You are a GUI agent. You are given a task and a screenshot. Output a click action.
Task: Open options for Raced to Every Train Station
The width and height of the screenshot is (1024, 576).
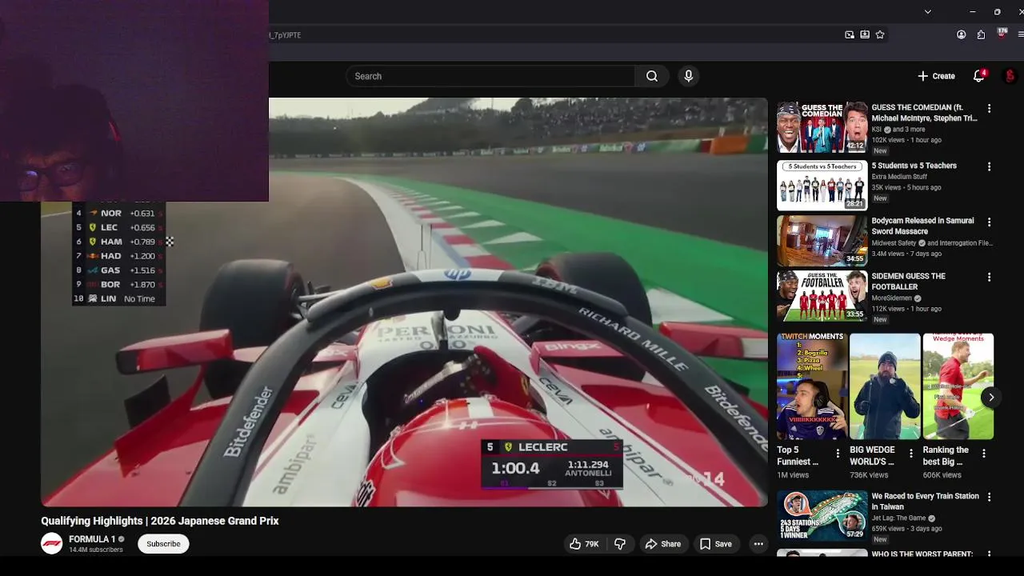[x=989, y=497]
